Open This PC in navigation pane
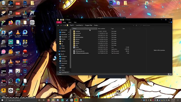This screenshot has width=181, height=102. (63, 54)
